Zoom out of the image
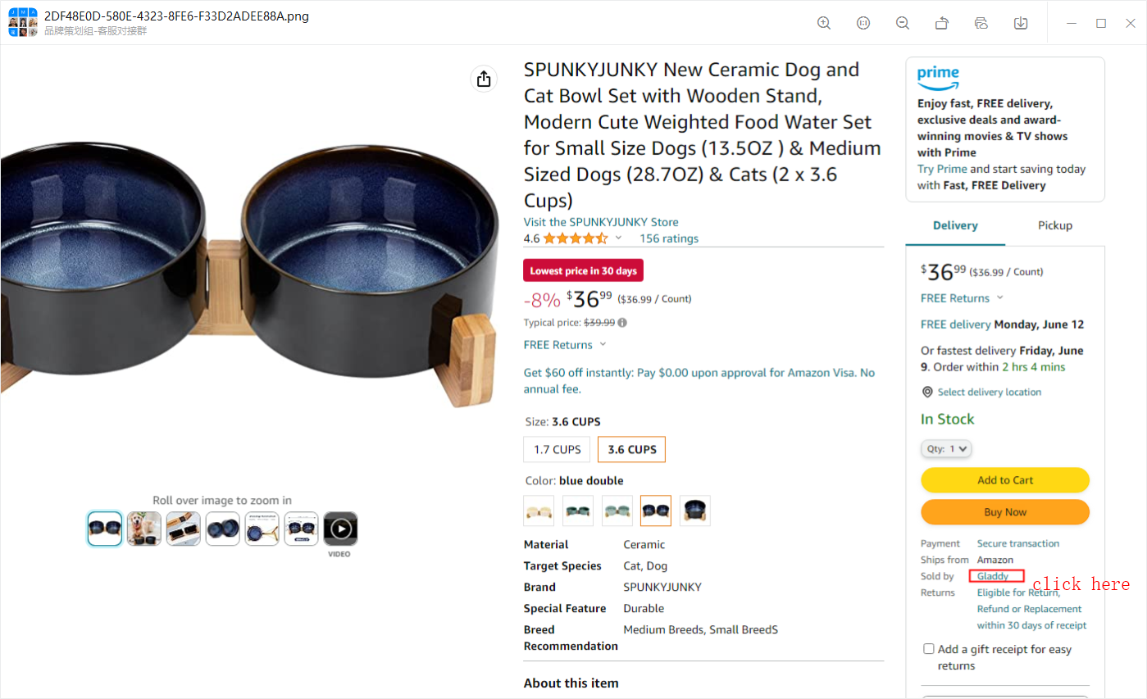1147x699 pixels. [x=903, y=23]
